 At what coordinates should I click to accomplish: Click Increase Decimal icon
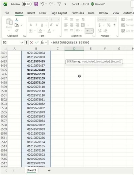[x=100, y=31]
